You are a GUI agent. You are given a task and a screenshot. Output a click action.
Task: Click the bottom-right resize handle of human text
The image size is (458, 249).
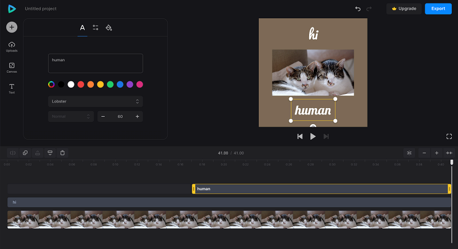pyautogui.click(x=335, y=121)
